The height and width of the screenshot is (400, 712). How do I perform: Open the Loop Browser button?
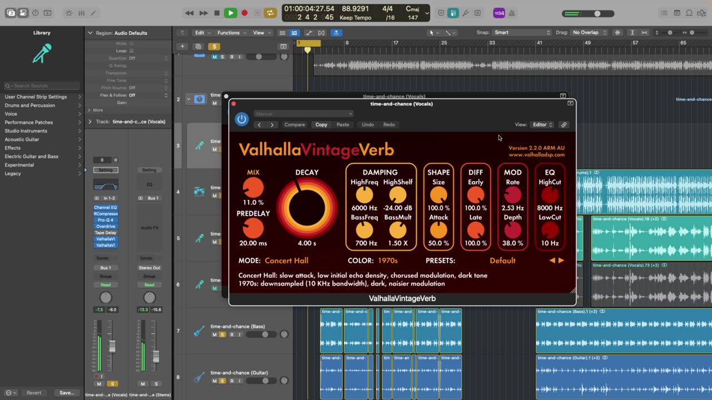[x=689, y=13]
